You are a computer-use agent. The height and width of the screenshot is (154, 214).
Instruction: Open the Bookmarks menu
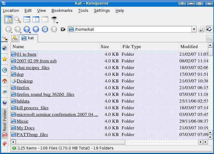click(x=62, y=10)
